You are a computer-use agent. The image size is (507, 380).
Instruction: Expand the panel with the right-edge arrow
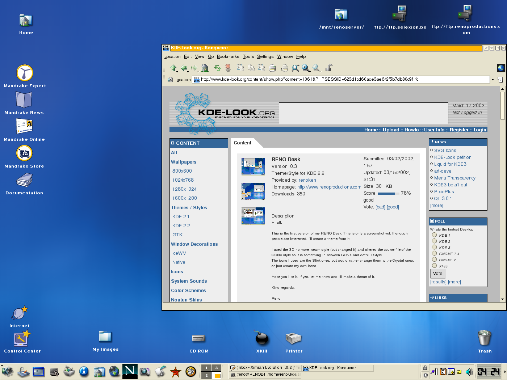click(x=505, y=372)
